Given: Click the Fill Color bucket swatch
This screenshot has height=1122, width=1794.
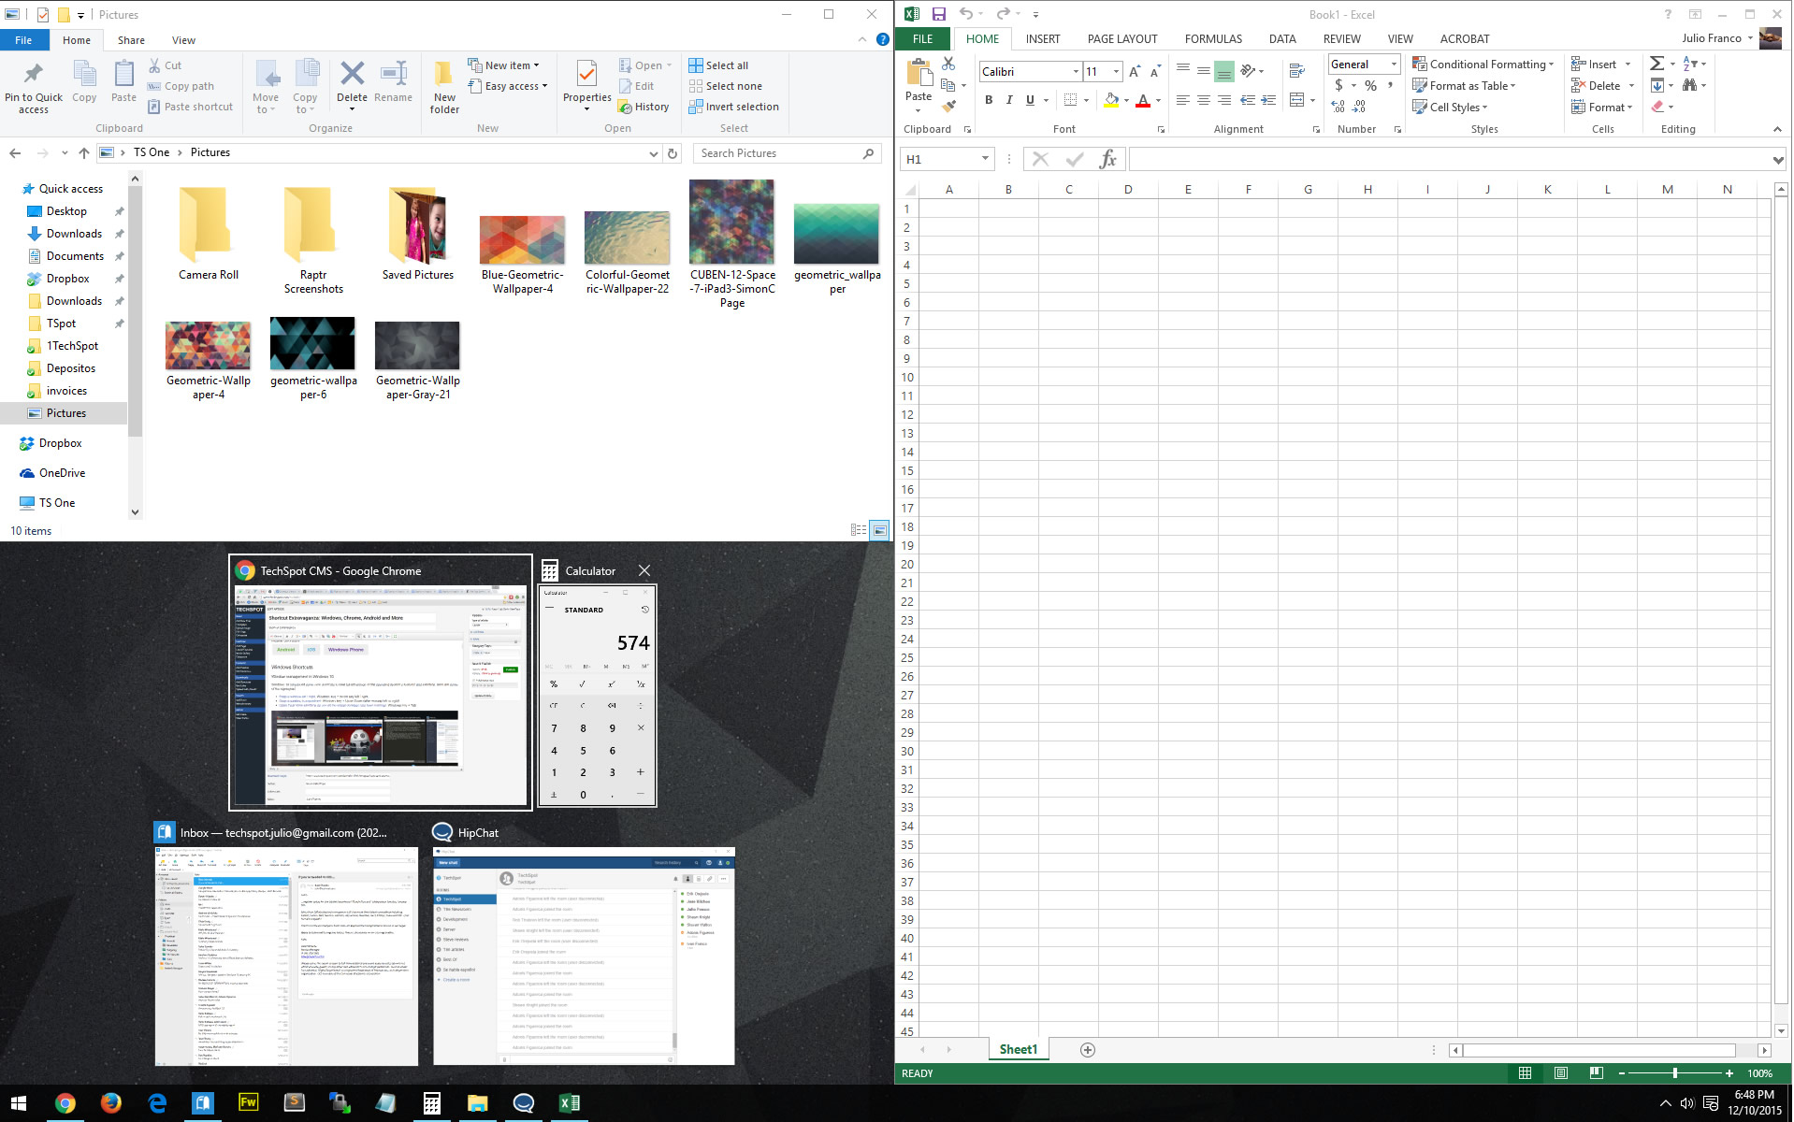Looking at the screenshot, I should 1111,100.
